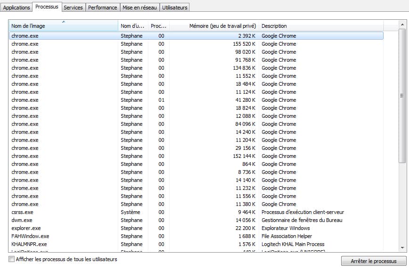Select chrome.exe row using 2 392 K
The image size is (409, 271).
[196, 36]
